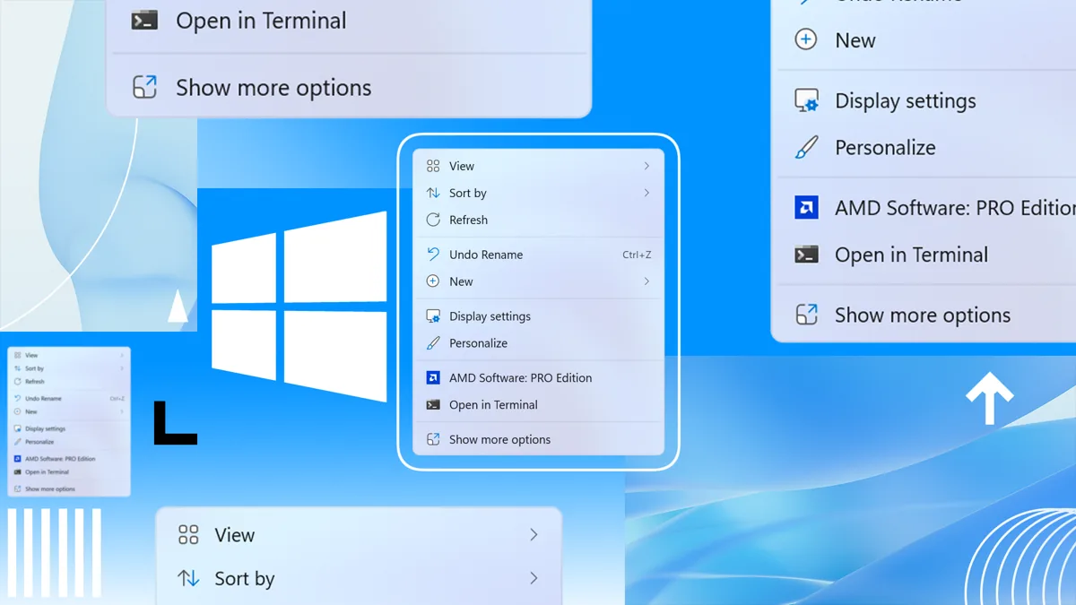Click the Sort by arrows icon in the outlined menu
The height and width of the screenshot is (605, 1076).
(433, 193)
